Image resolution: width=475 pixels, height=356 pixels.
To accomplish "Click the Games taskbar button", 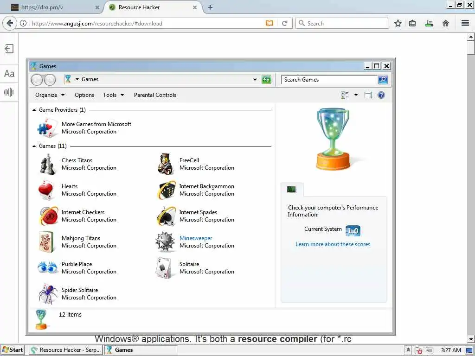I will 141,350.
